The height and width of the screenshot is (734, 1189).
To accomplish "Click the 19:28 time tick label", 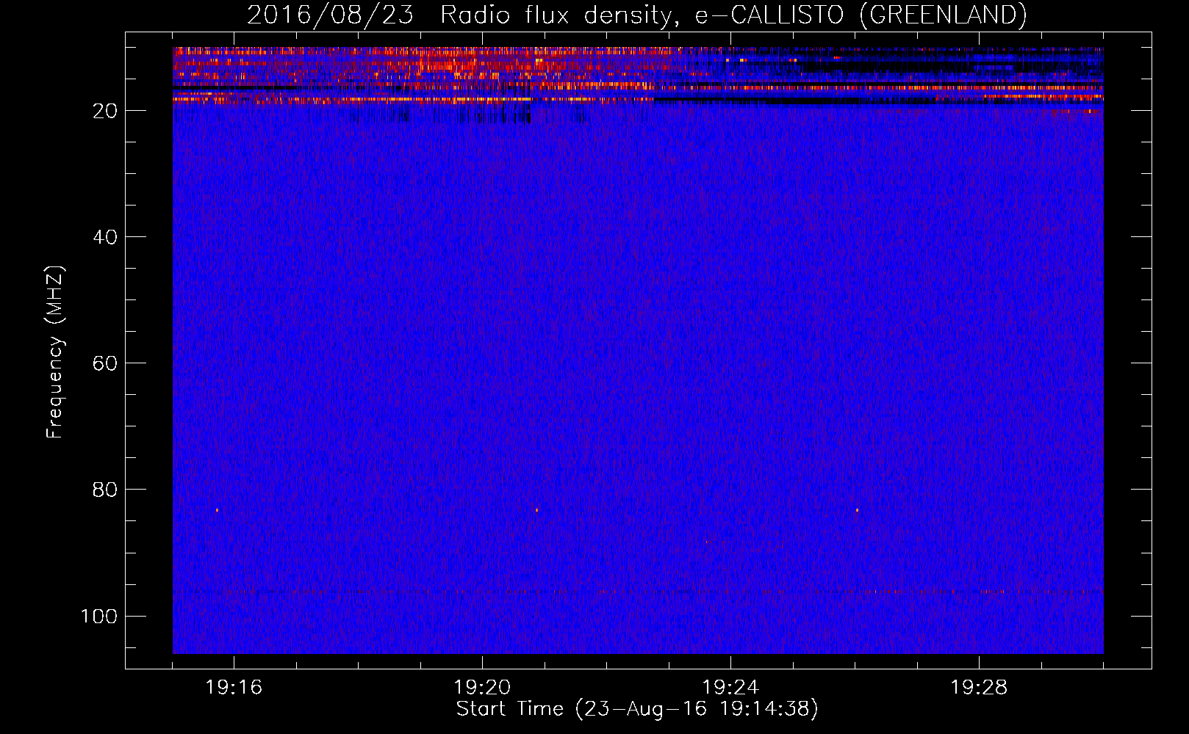I will 979,688.
